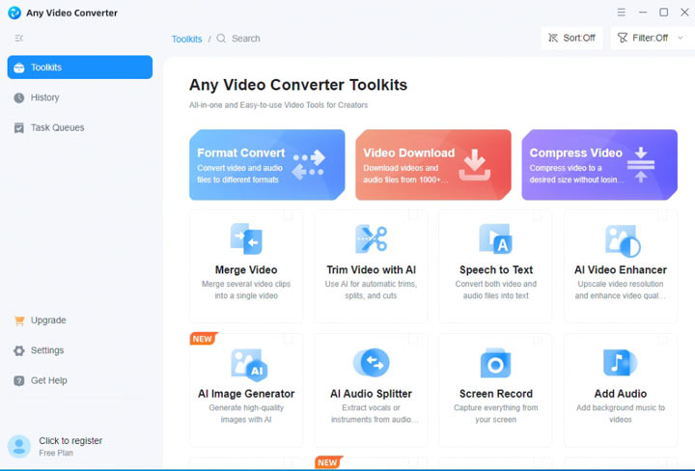Click the user avatar icon
The height and width of the screenshot is (471, 695).
pos(19,446)
